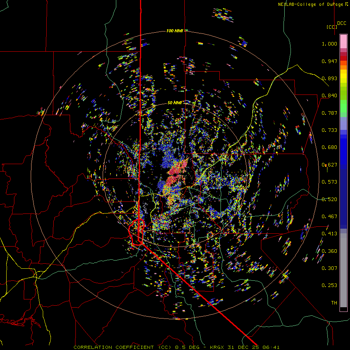The height and width of the screenshot is (350, 350).
Task: Click the TH label at the legend bottom
Action: click(x=334, y=303)
